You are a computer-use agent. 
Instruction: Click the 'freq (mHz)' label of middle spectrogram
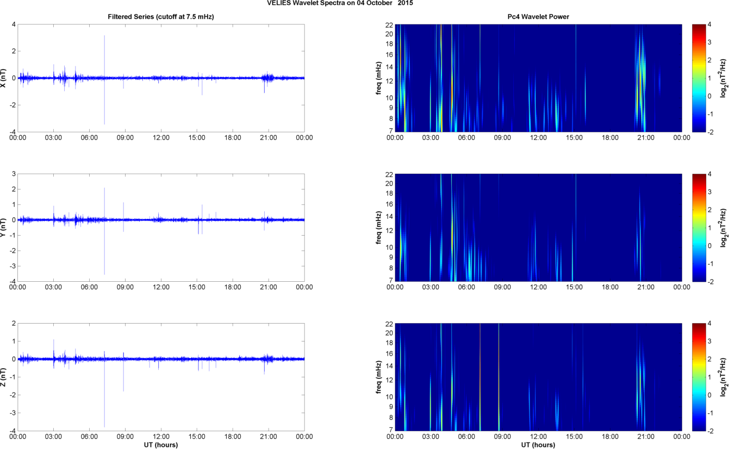click(378, 227)
